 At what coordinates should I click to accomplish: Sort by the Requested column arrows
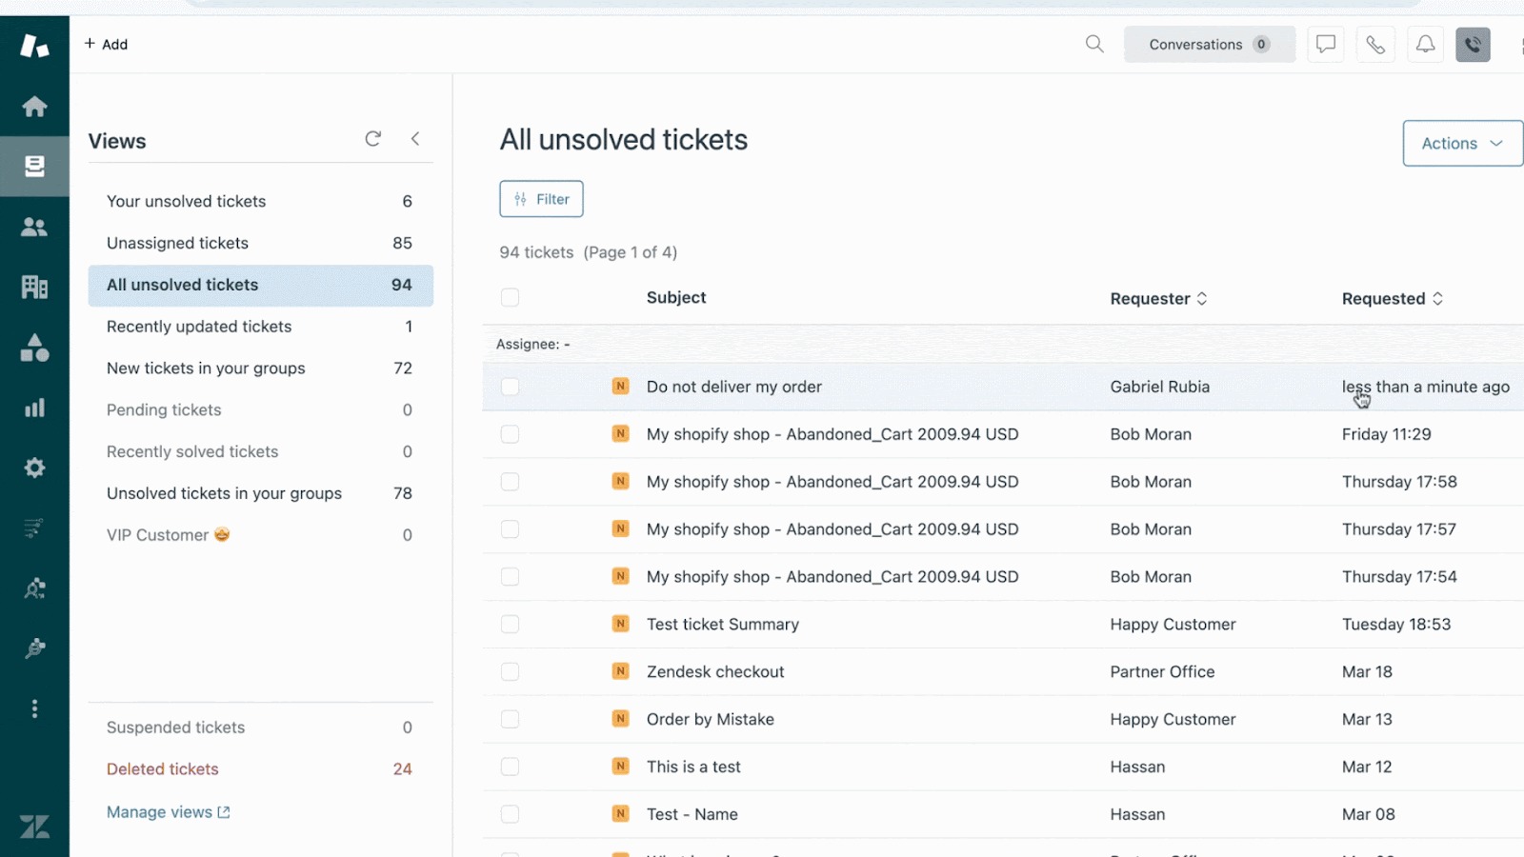pyautogui.click(x=1436, y=298)
